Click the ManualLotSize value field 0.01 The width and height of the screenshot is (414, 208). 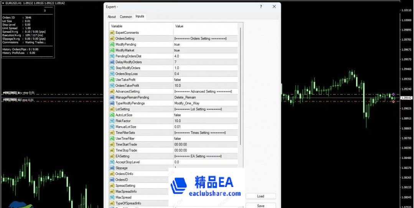coord(205,127)
